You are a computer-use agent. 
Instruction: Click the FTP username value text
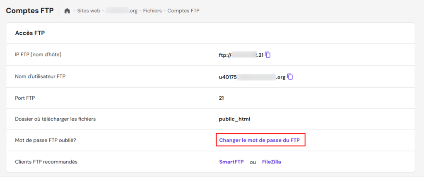pyautogui.click(x=252, y=77)
